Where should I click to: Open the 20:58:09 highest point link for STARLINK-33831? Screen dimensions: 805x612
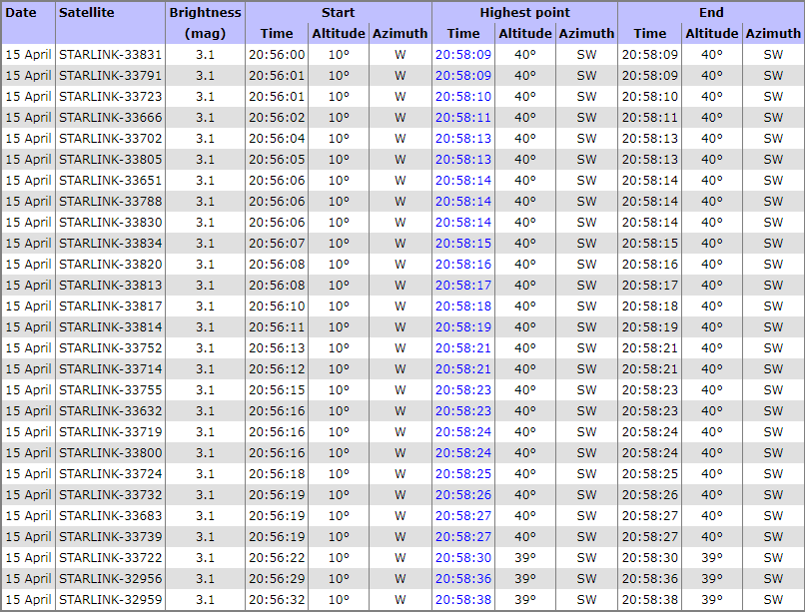coord(463,54)
